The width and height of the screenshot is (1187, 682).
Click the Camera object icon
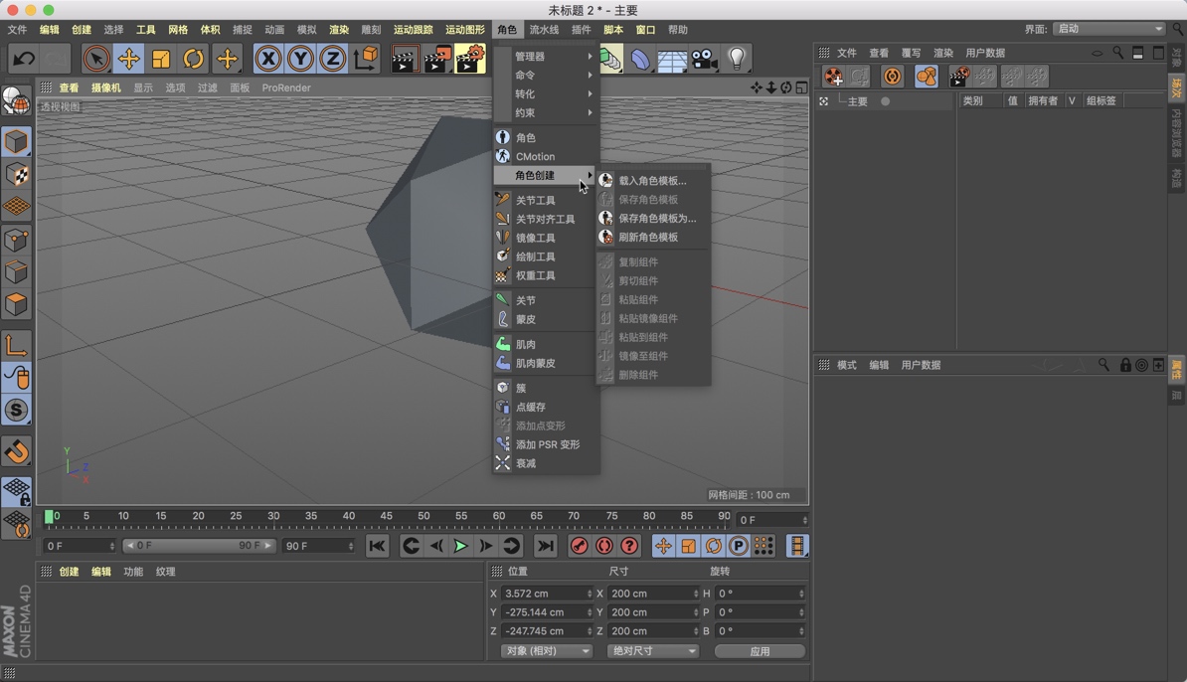point(704,59)
